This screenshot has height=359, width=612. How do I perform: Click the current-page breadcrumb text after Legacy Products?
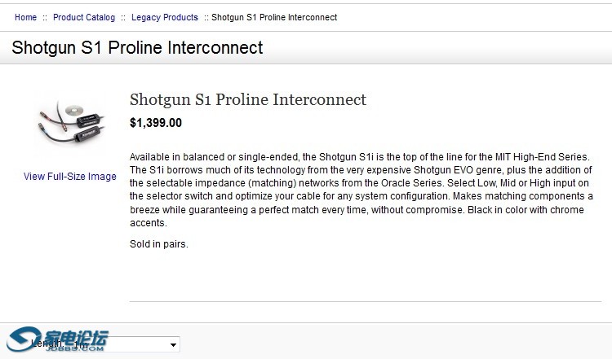(x=274, y=17)
